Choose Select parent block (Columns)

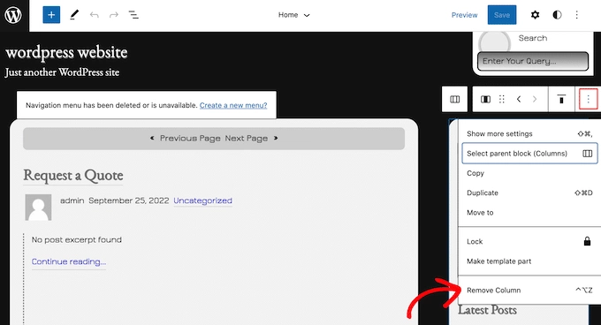coord(529,154)
